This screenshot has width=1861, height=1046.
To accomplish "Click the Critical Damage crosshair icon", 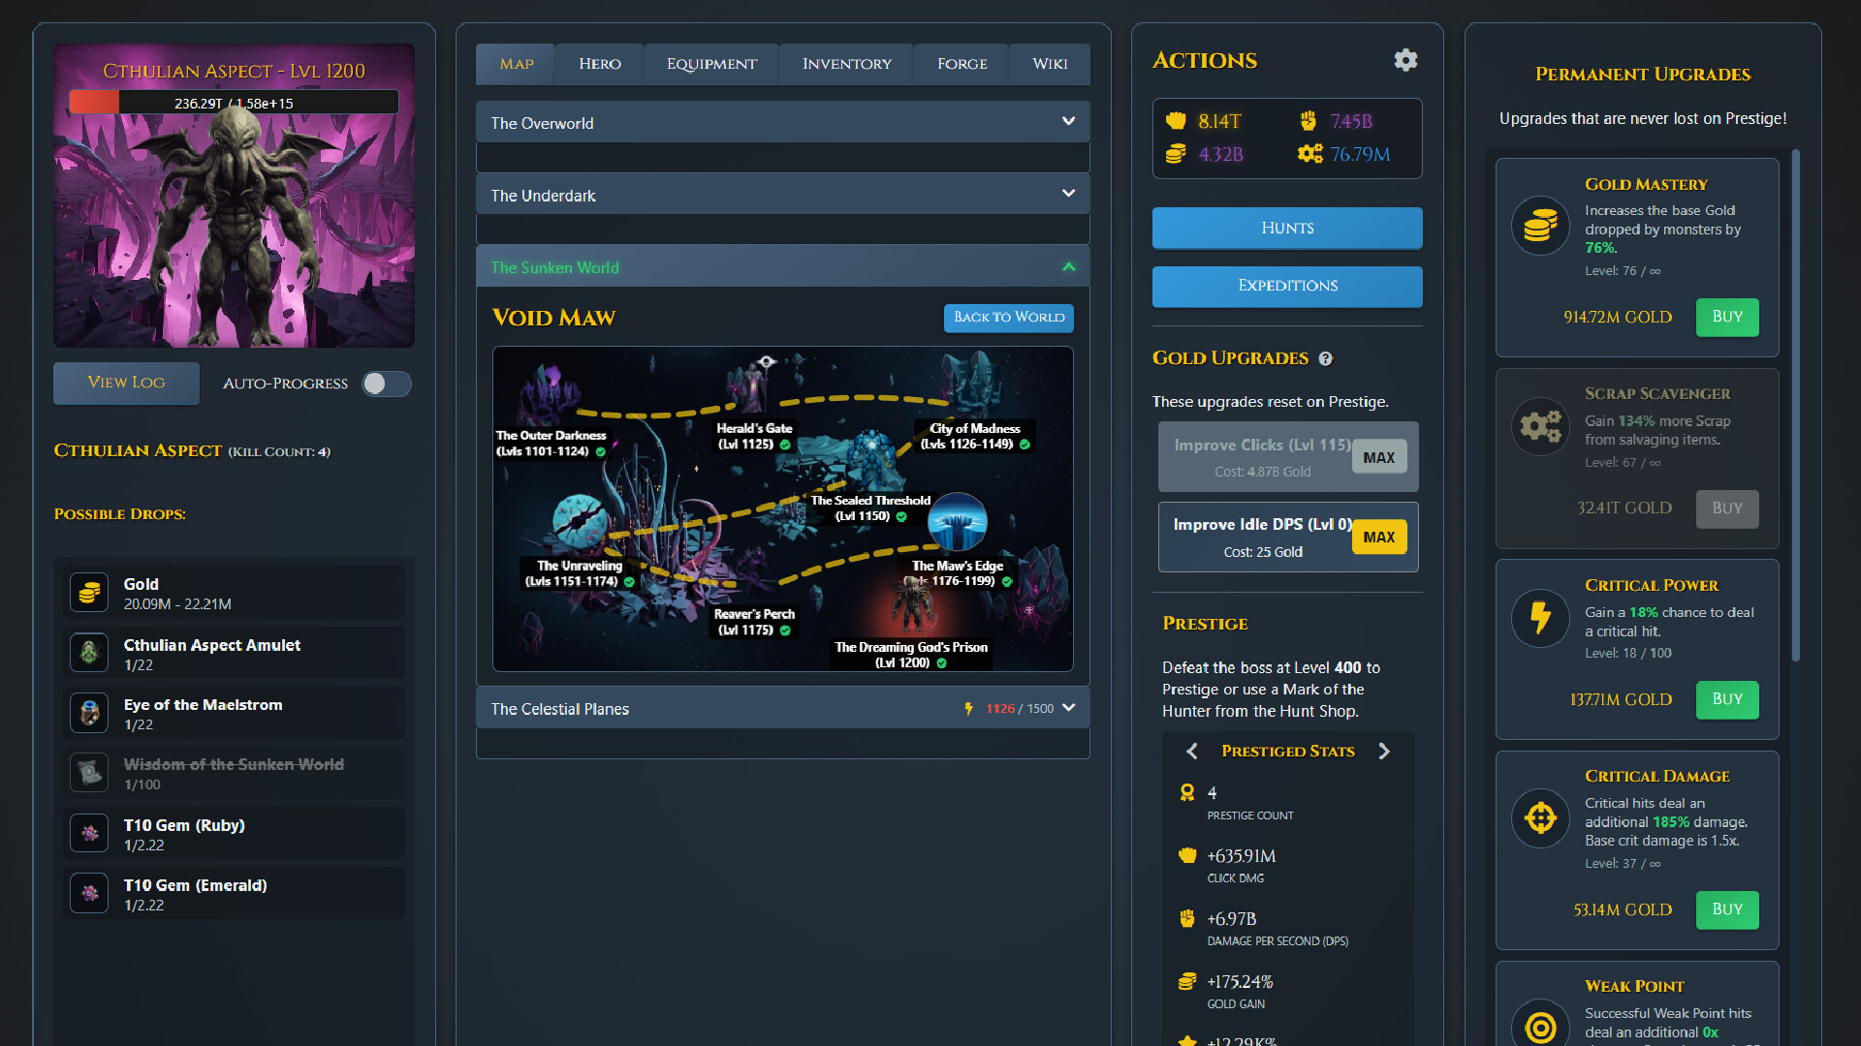I will point(1540,818).
